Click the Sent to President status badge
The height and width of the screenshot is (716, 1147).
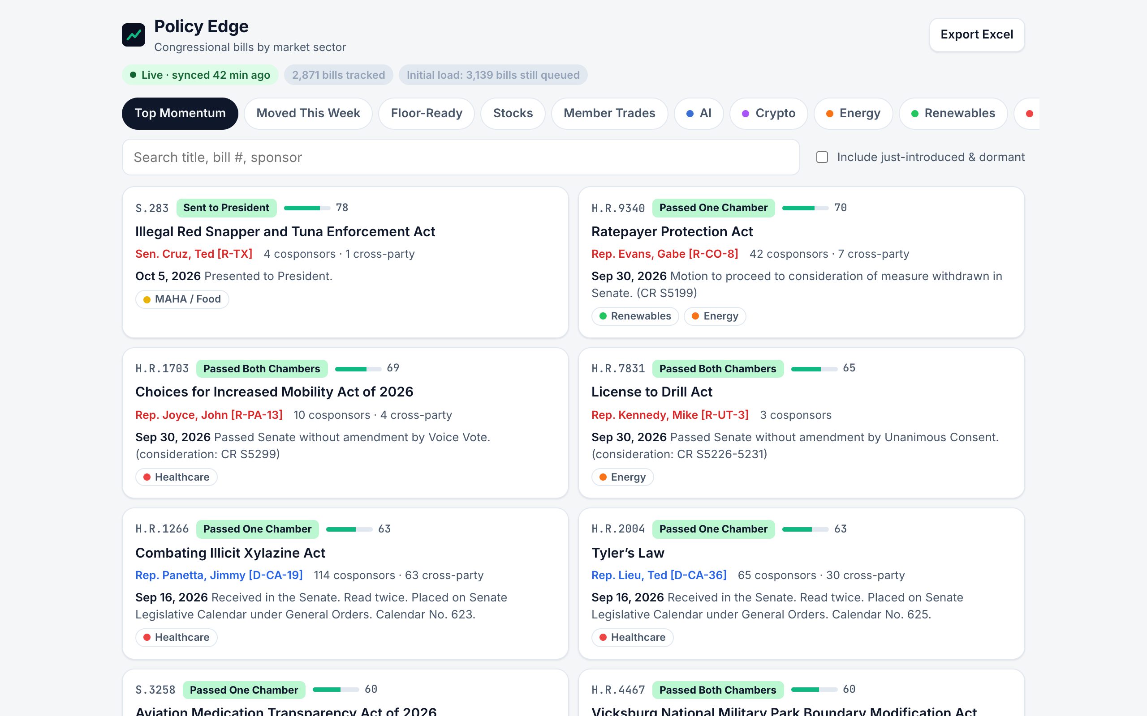click(226, 208)
